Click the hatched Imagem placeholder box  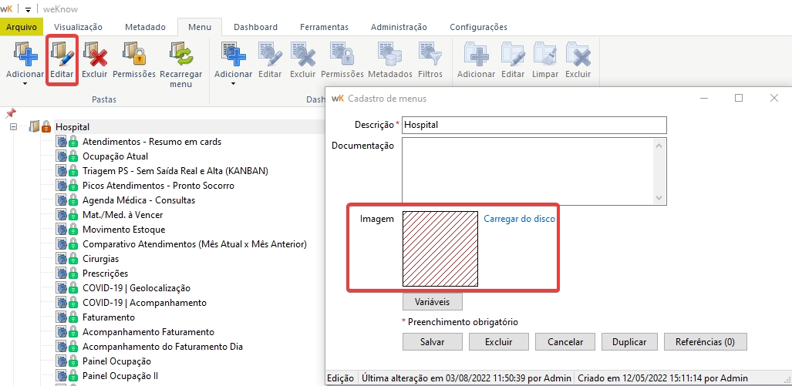(440, 249)
